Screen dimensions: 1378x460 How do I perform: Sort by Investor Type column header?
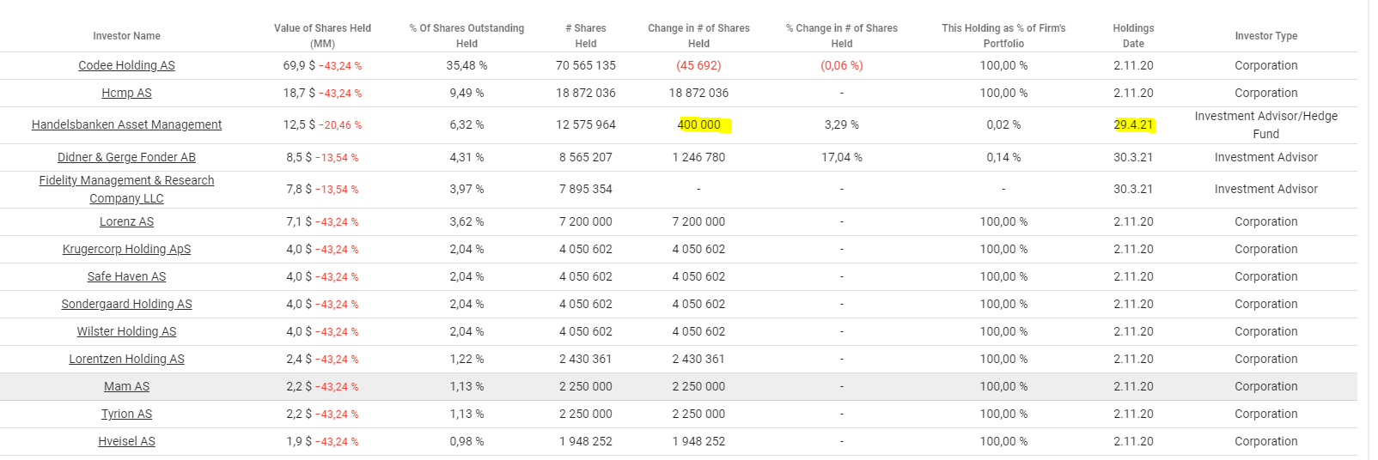(x=1265, y=36)
